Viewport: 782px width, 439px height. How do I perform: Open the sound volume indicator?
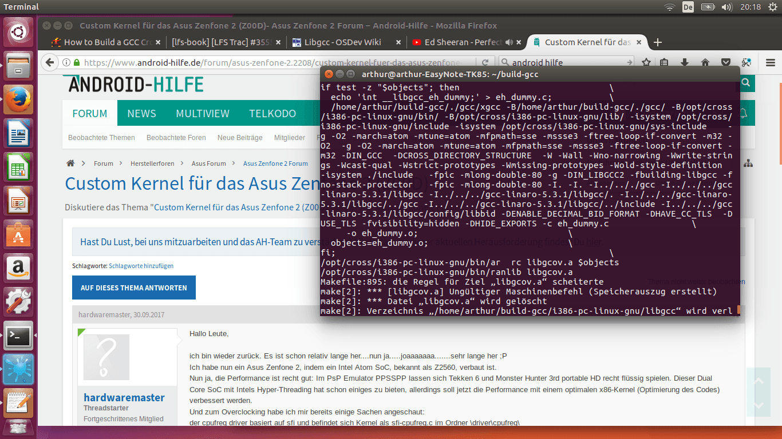[727, 7]
